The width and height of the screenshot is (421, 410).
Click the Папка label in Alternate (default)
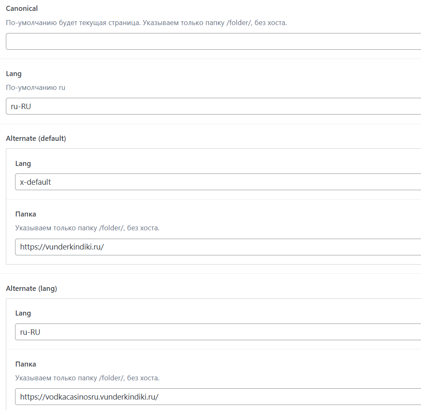(26, 214)
